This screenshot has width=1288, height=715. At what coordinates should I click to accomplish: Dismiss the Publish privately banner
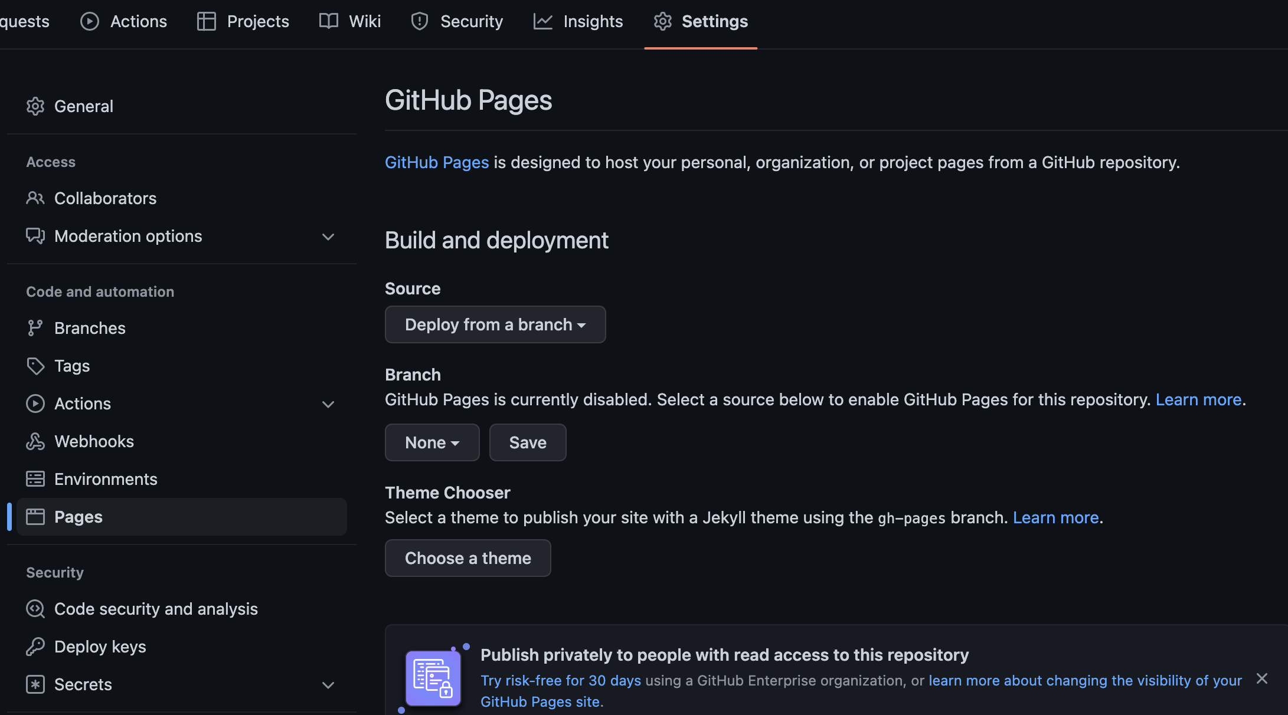point(1262,678)
